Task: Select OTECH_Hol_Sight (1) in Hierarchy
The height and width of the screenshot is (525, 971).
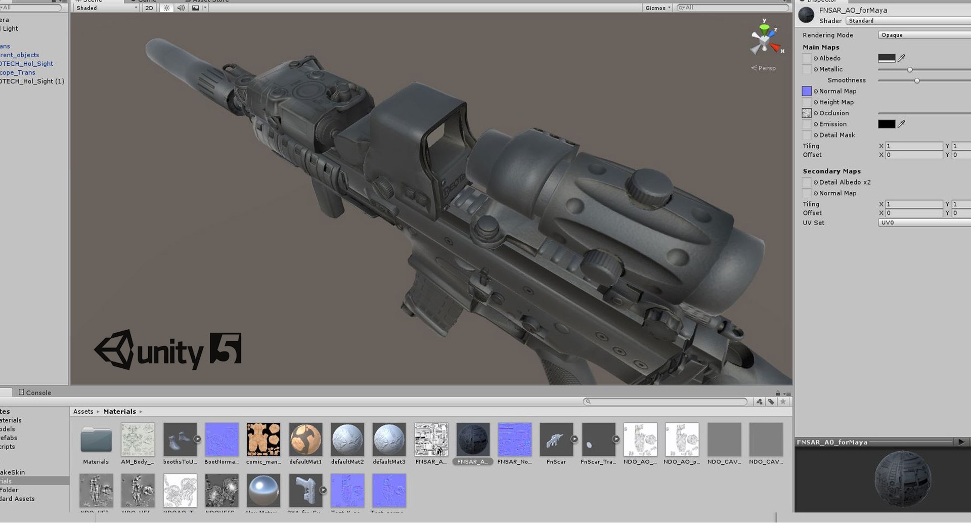Action: (x=32, y=81)
